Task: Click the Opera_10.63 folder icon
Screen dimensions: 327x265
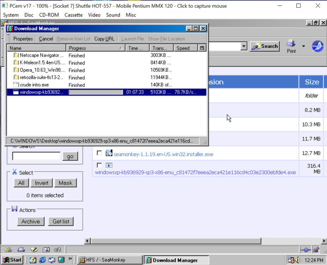Action: click(x=16, y=70)
